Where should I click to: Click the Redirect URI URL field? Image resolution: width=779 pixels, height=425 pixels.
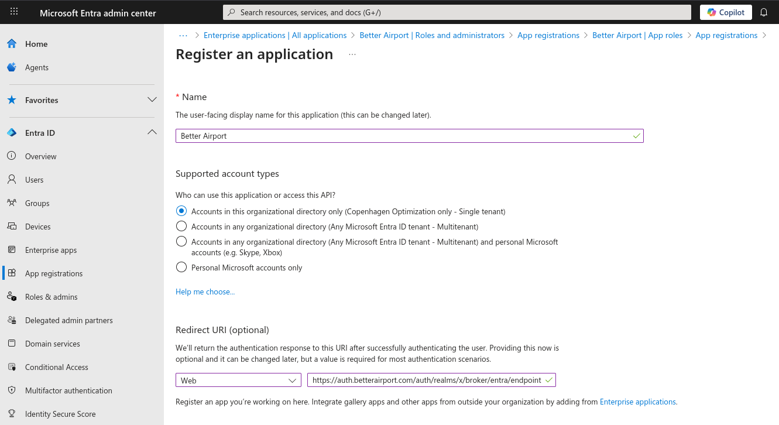(431, 381)
